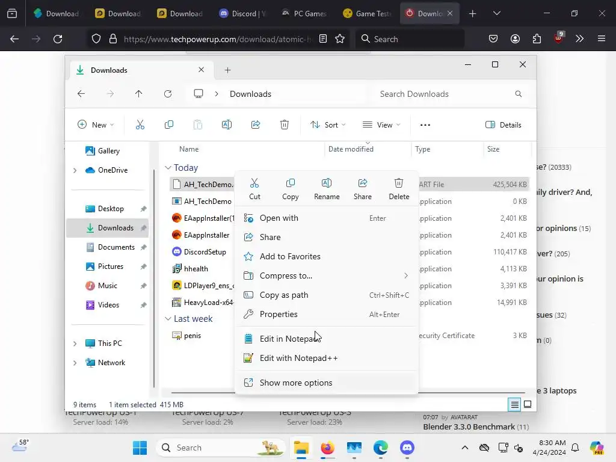Save the page to Pocket with the Pocket icon

[x=493, y=39]
